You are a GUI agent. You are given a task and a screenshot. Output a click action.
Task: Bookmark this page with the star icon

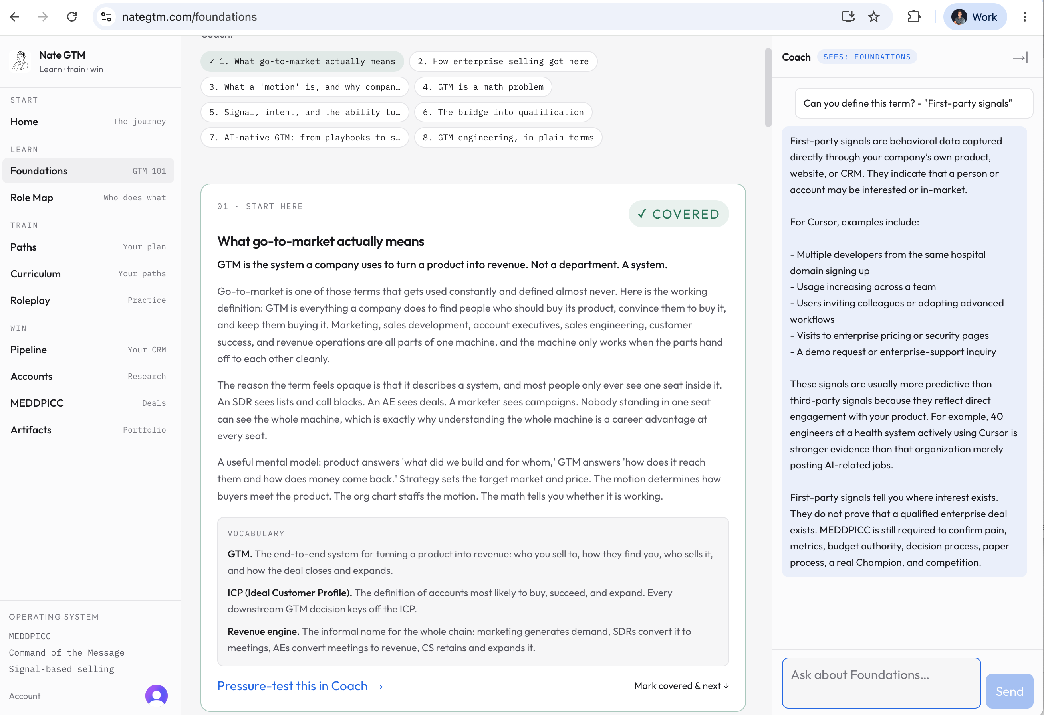pos(874,17)
